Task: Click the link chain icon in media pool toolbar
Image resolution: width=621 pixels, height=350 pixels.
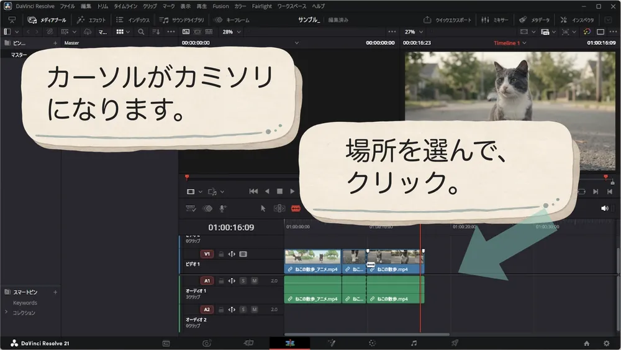Action: click(x=50, y=32)
